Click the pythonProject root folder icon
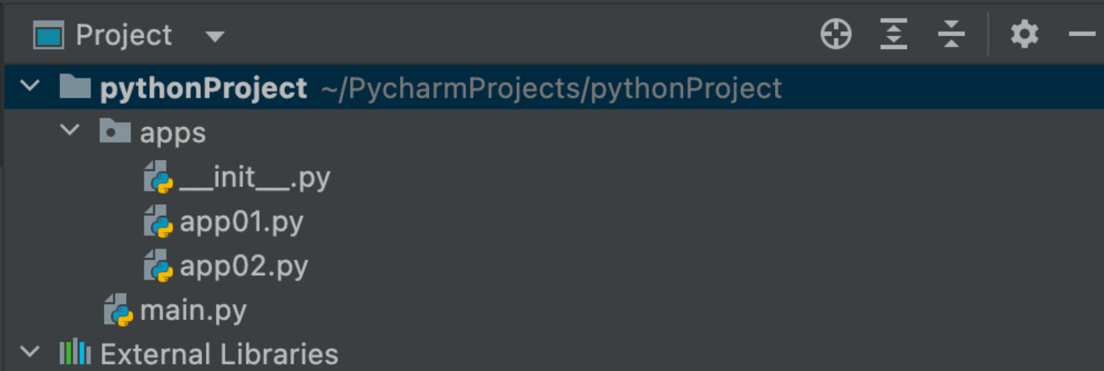The width and height of the screenshot is (1104, 371). 75,87
